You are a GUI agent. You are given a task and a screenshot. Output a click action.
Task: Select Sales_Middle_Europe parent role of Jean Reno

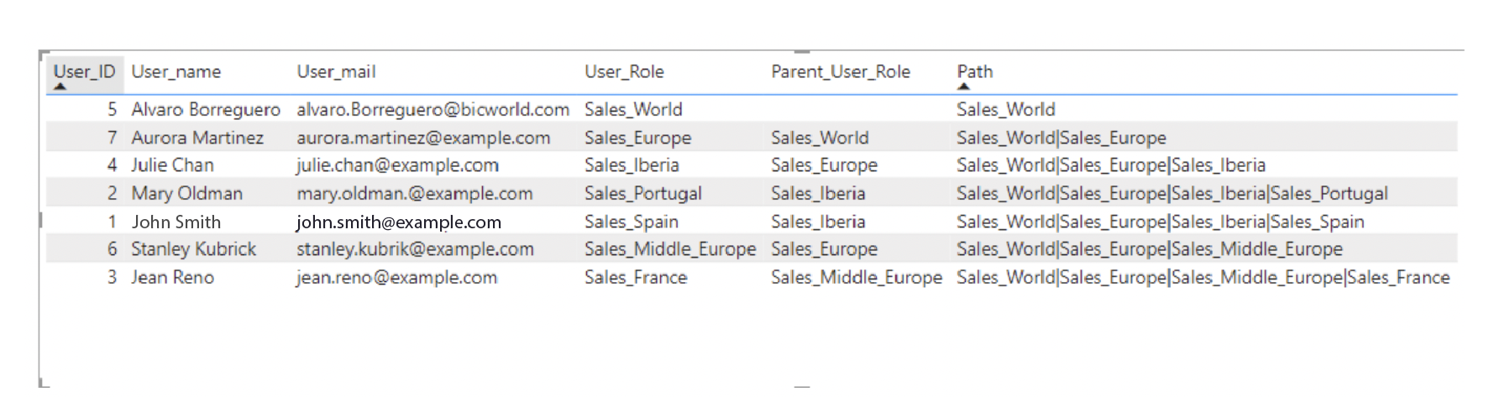pyautogui.click(x=857, y=277)
